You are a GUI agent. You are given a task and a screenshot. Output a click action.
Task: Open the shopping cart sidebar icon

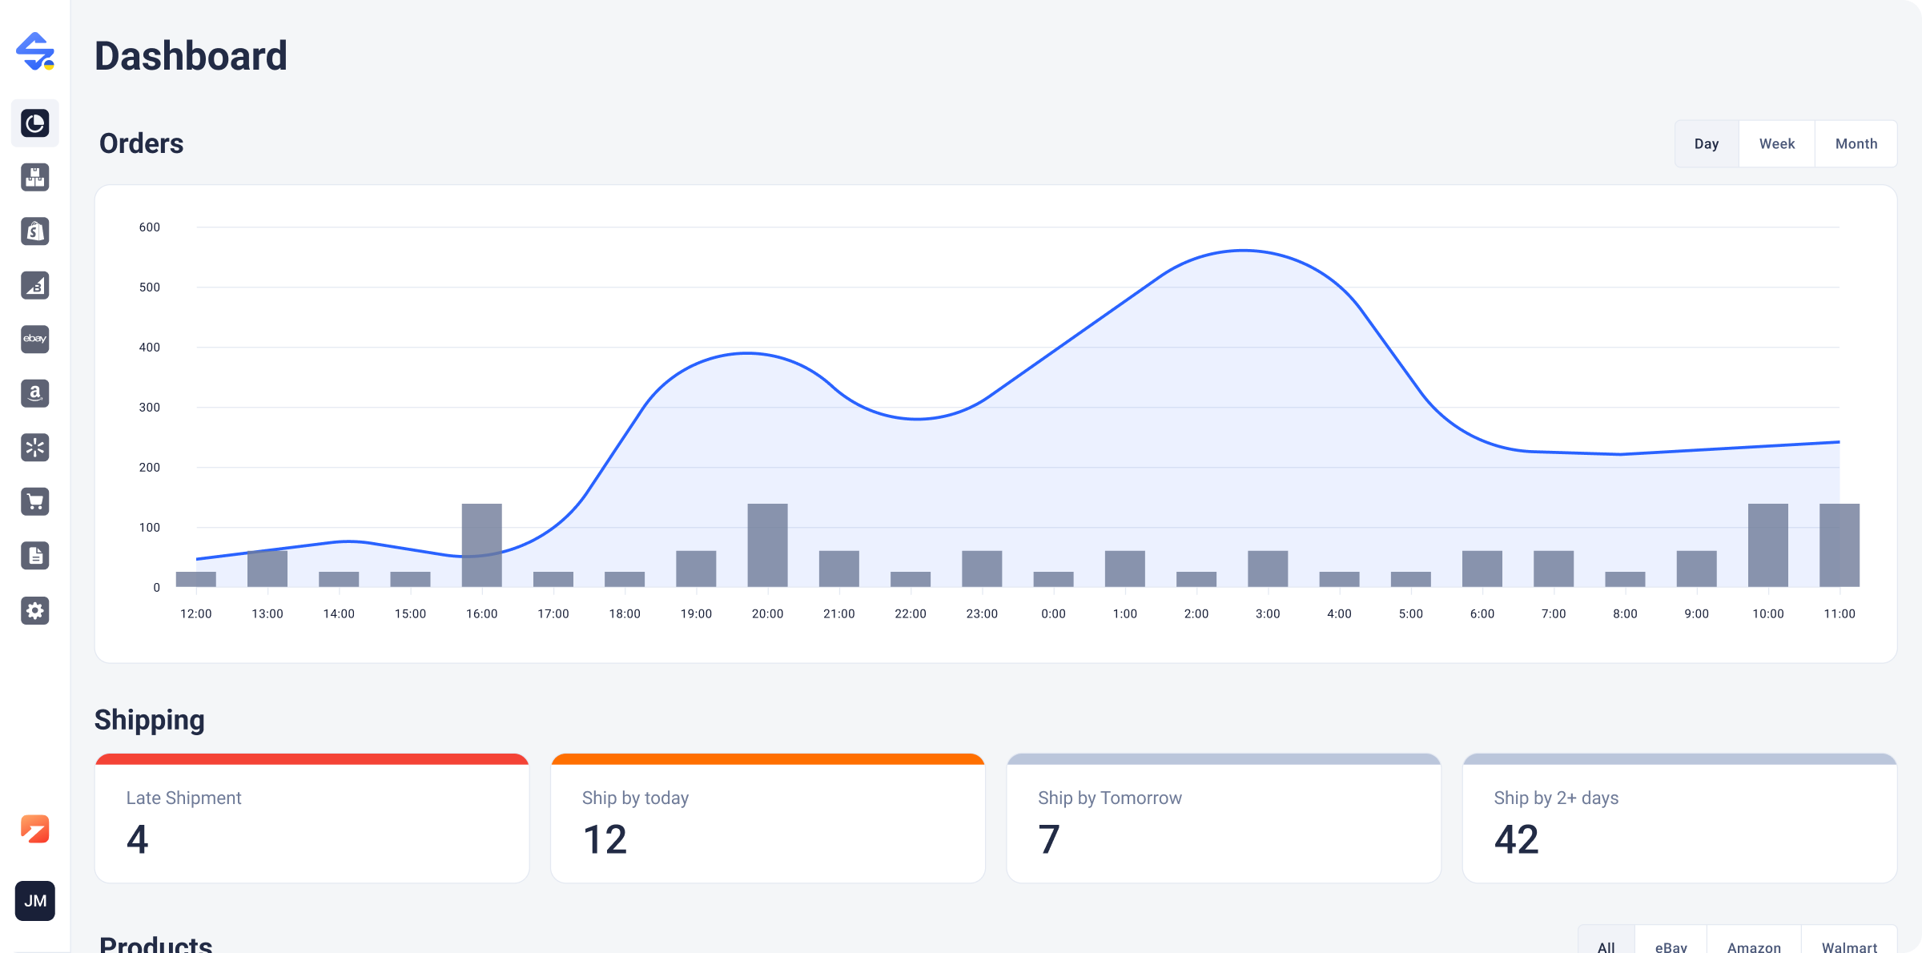coord(35,501)
